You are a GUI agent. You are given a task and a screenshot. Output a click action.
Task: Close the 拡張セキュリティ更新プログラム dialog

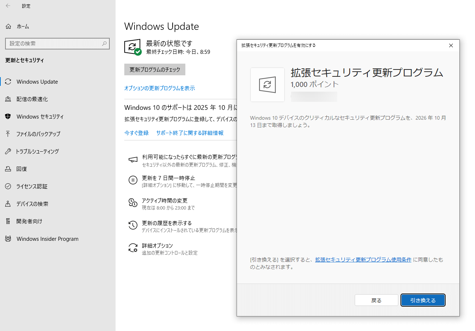pos(451,45)
